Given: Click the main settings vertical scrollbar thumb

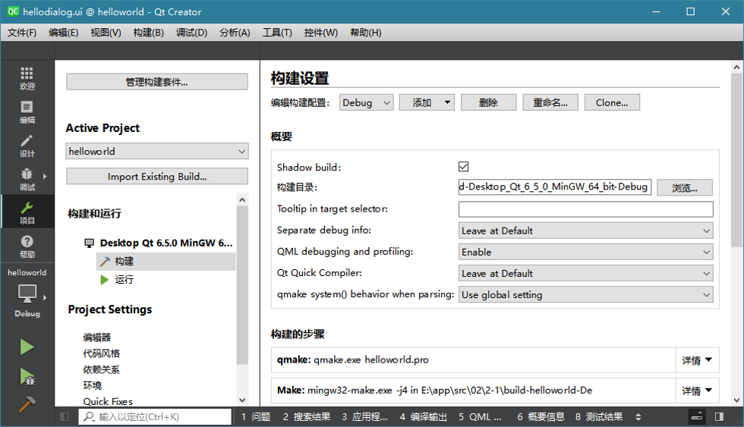Looking at the screenshot, I should [x=736, y=159].
